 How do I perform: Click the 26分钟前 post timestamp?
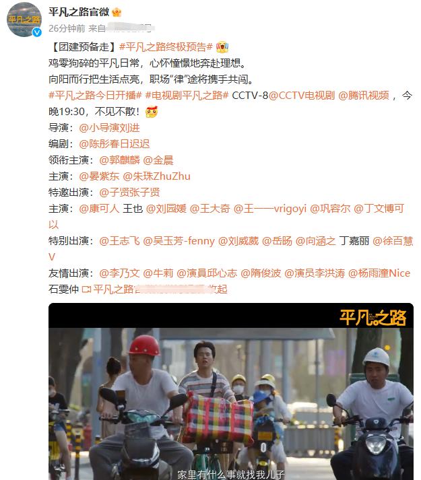click(x=67, y=28)
